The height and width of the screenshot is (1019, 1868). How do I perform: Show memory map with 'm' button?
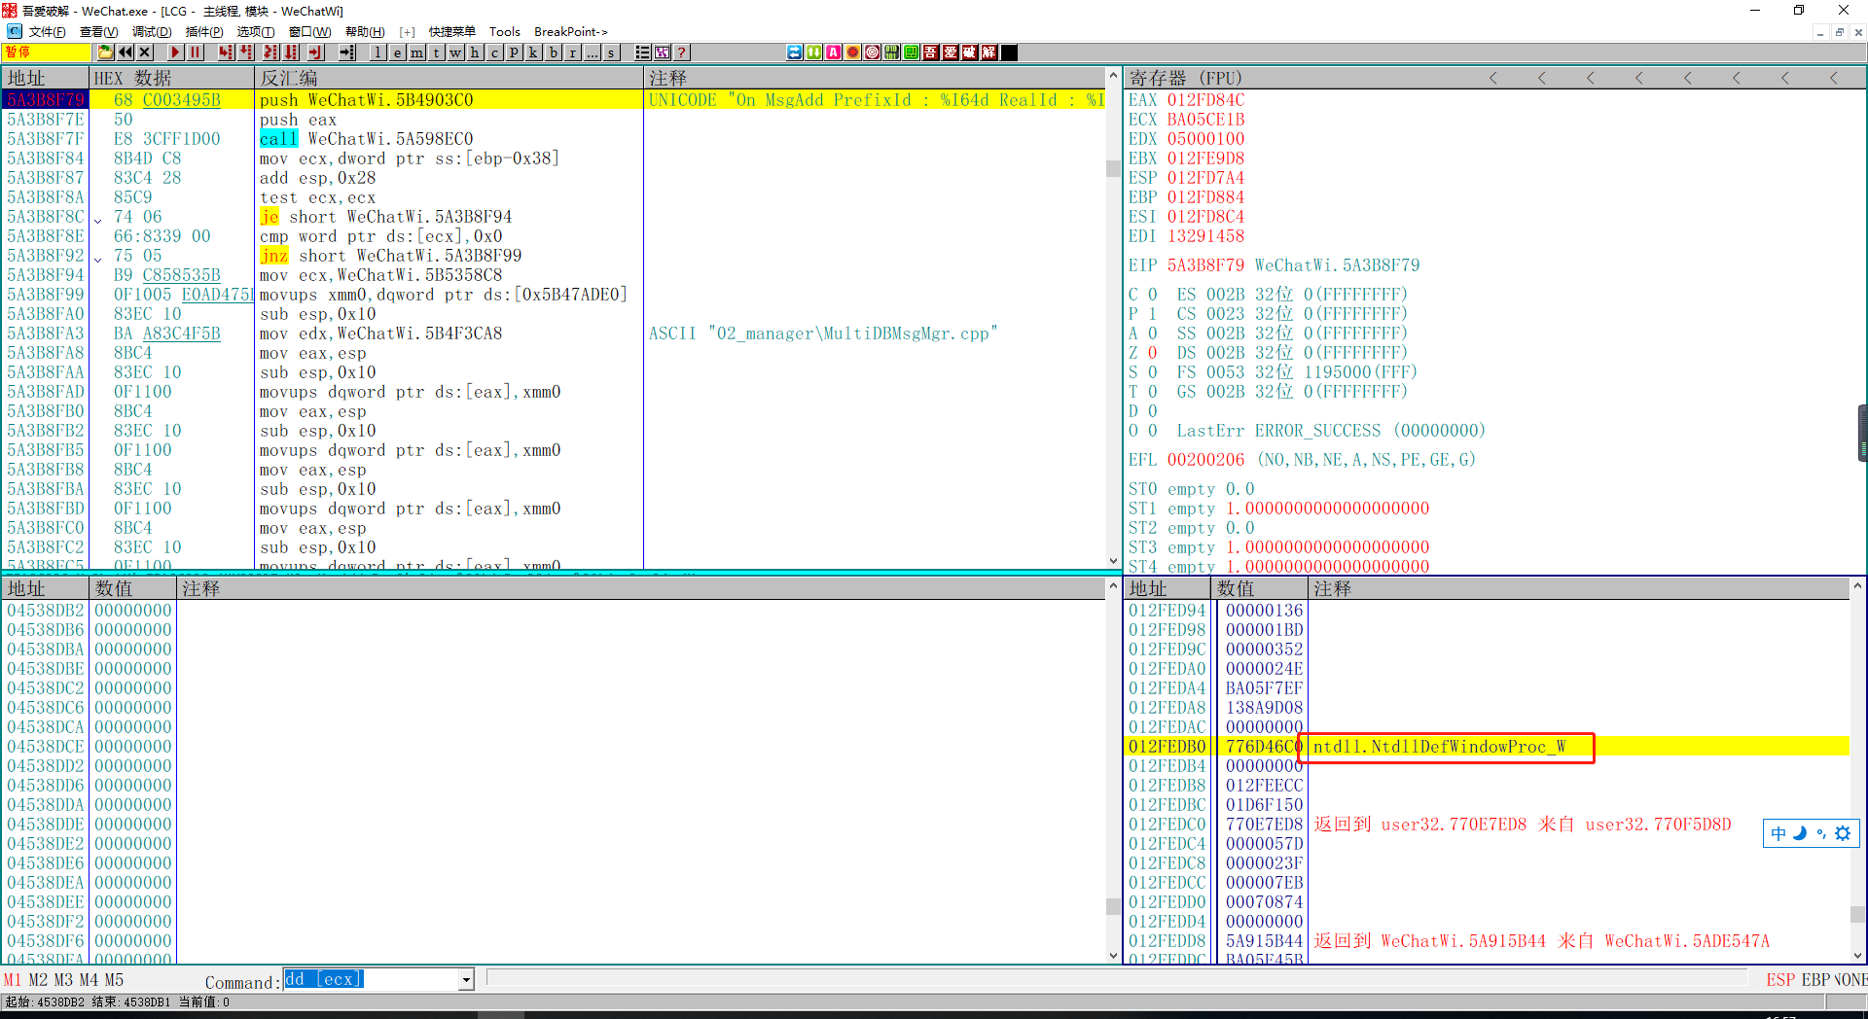(416, 53)
